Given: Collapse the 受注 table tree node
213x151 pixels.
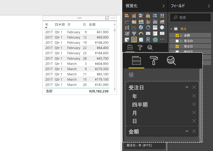Looking at the screenshot, I should coord(171,29).
